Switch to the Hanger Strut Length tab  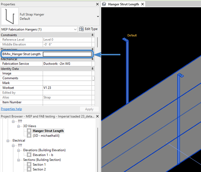tap(123, 4)
